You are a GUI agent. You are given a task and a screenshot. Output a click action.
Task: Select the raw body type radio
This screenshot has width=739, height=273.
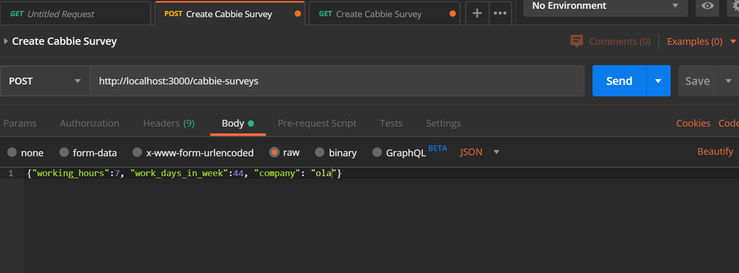click(x=274, y=152)
